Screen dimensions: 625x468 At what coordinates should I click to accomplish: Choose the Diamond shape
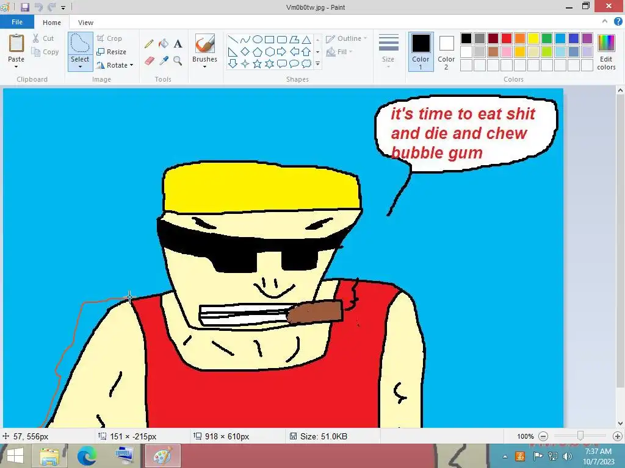coord(245,51)
